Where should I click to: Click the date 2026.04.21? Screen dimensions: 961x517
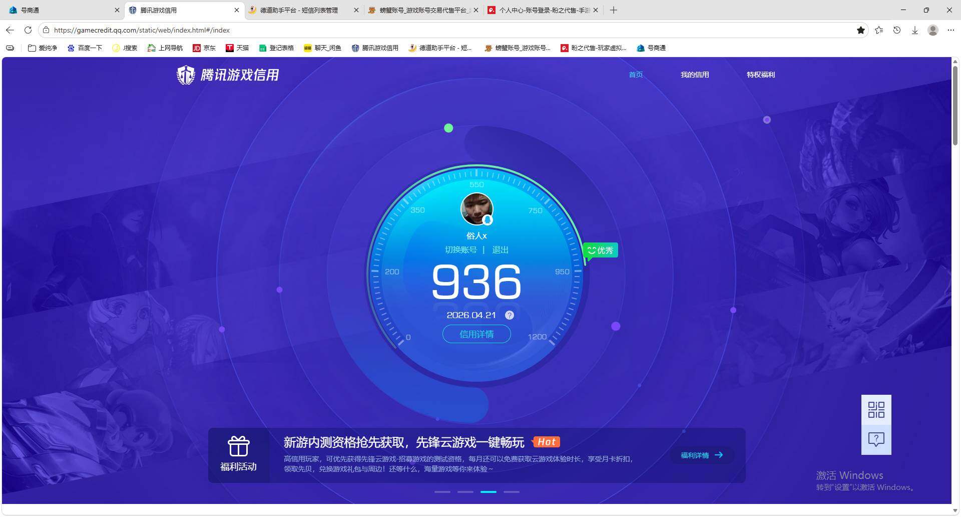471,315
